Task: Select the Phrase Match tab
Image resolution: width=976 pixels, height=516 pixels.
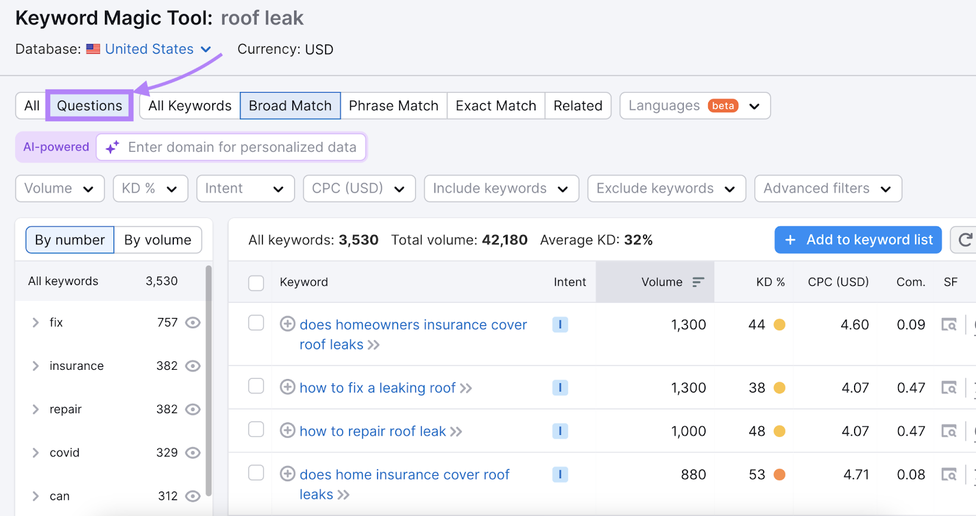Action: pos(393,106)
